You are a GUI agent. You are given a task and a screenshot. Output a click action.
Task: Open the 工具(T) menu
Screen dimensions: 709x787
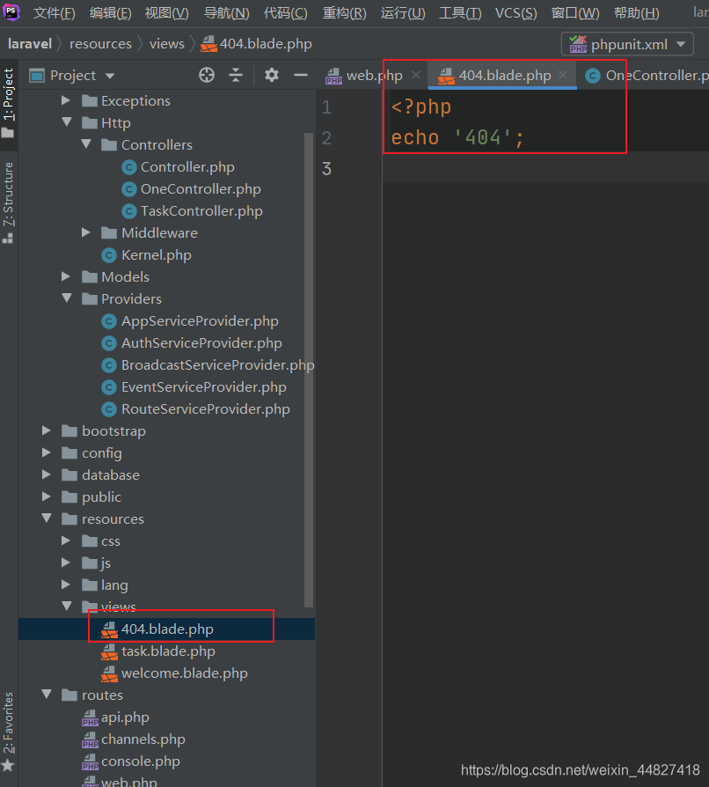pyautogui.click(x=460, y=13)
